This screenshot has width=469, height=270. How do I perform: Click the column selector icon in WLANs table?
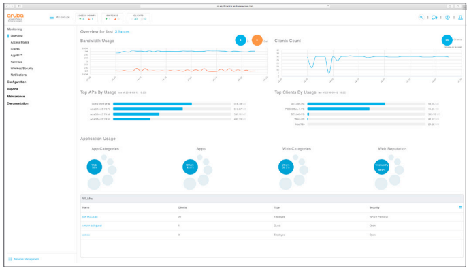coord(460,207)
